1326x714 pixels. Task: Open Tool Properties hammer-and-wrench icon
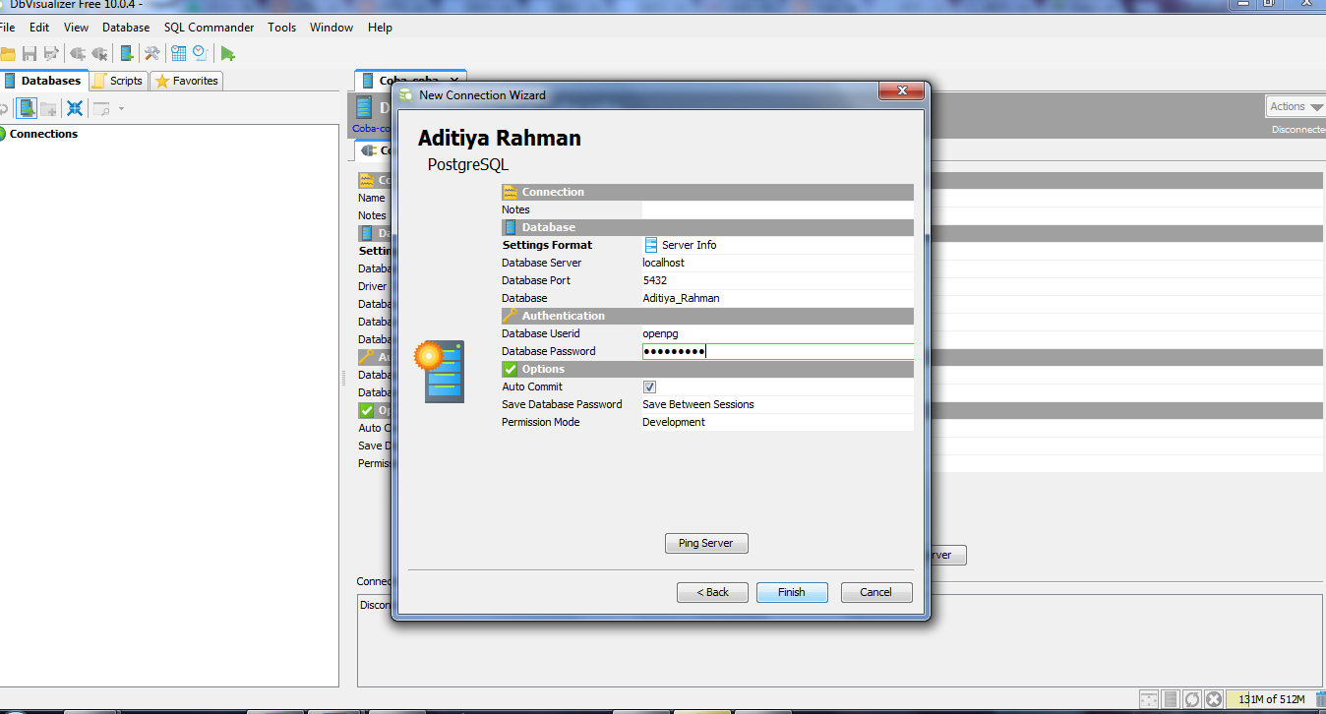click(x=152, y=53)
